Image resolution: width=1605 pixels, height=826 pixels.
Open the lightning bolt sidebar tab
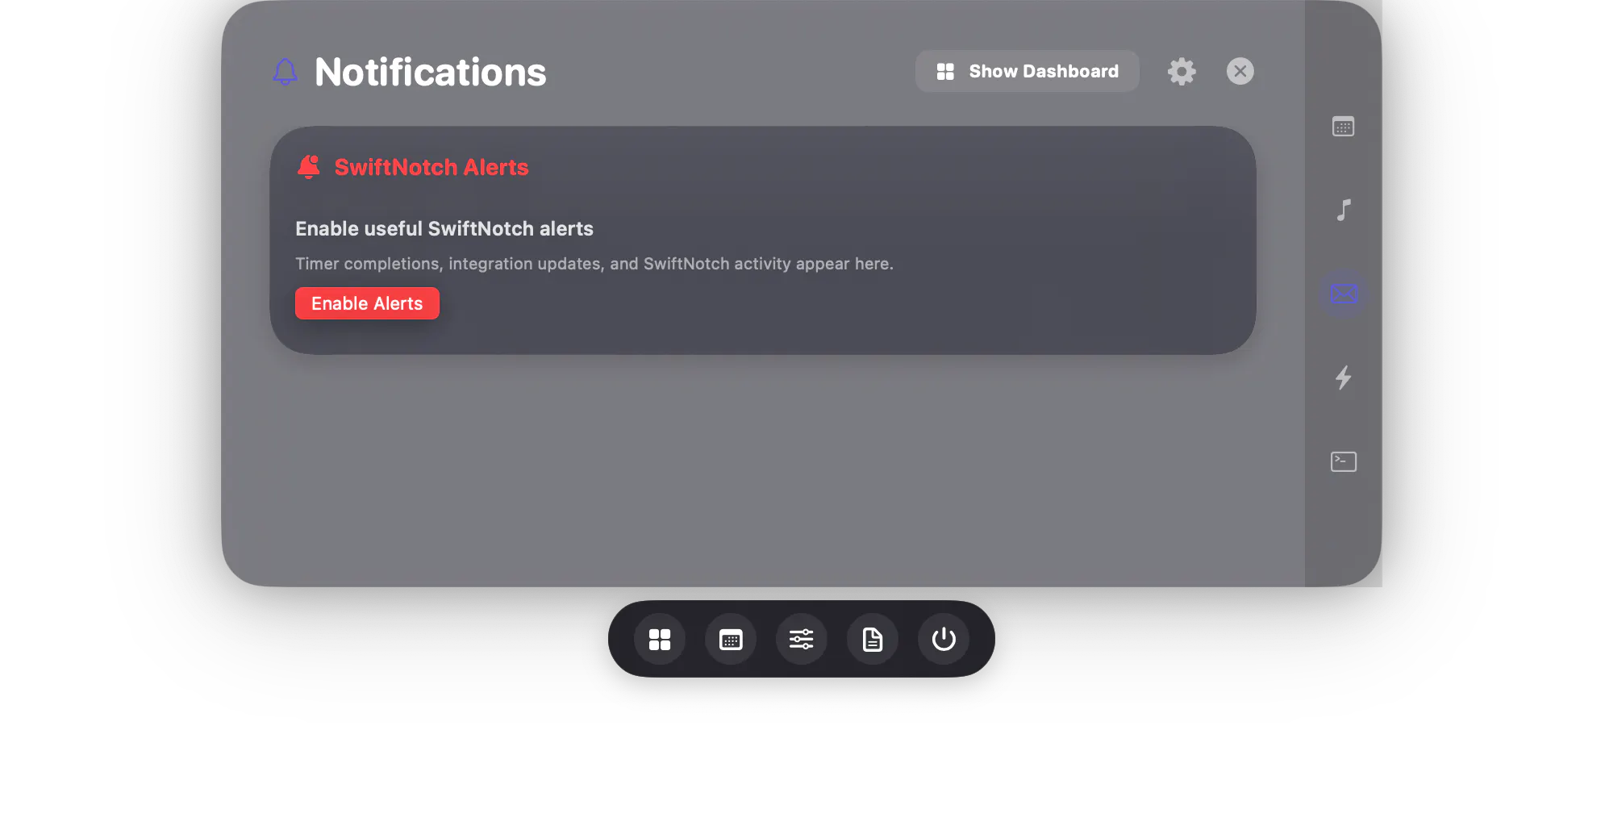click(x=1343, y=378)
